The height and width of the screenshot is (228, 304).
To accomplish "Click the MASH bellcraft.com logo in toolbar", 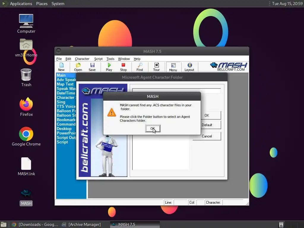I will pyautogui.click(x=229, y=67).
